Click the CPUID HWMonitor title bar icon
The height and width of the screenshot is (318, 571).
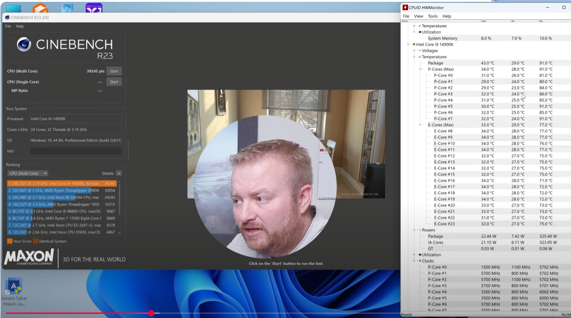tap(405, 7)
